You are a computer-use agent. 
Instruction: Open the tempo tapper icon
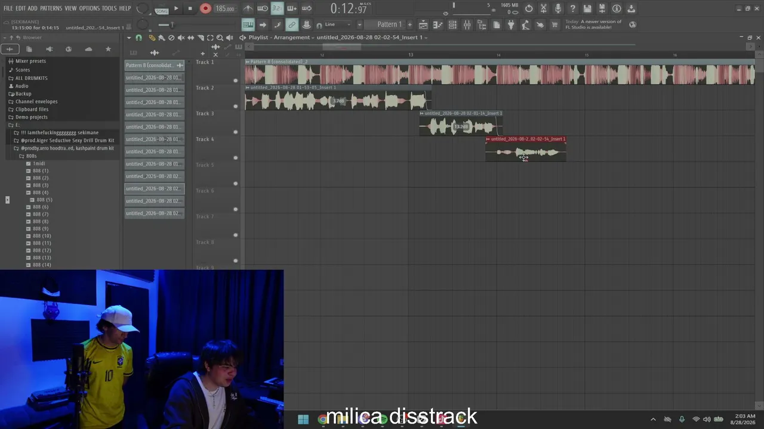525,24
